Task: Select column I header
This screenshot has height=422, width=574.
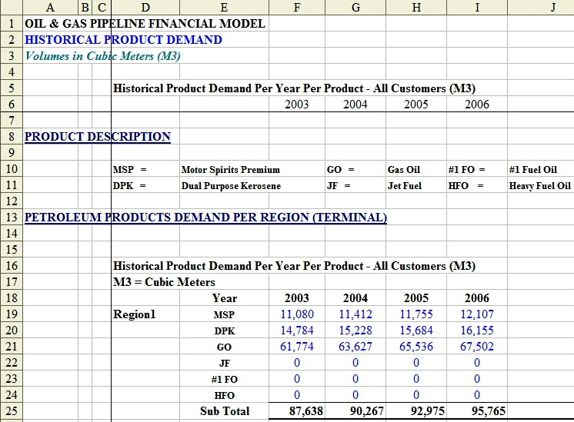Action: click(477, 8)
